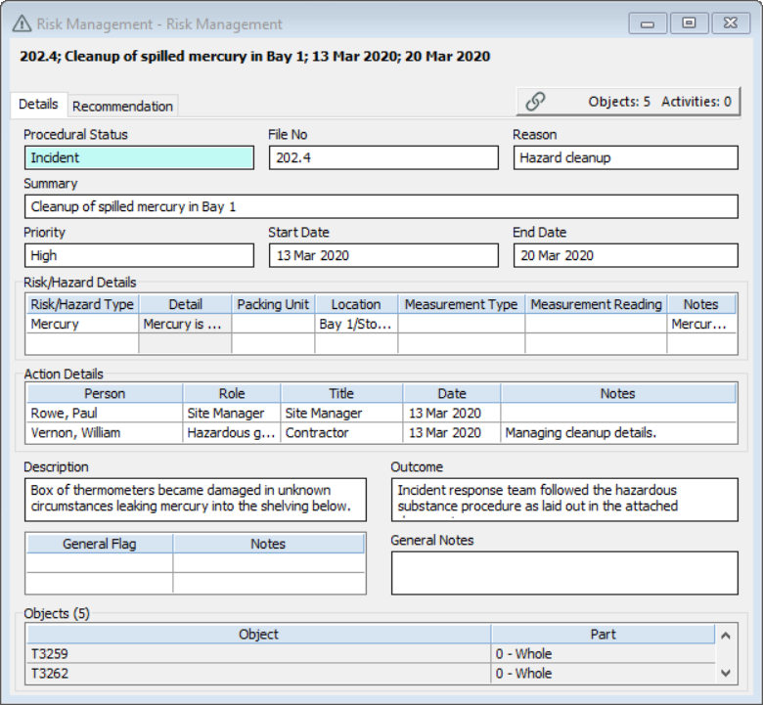Click the date cell in Vernon row
This screenshot has height=705, width=763.
coord(452,432)
